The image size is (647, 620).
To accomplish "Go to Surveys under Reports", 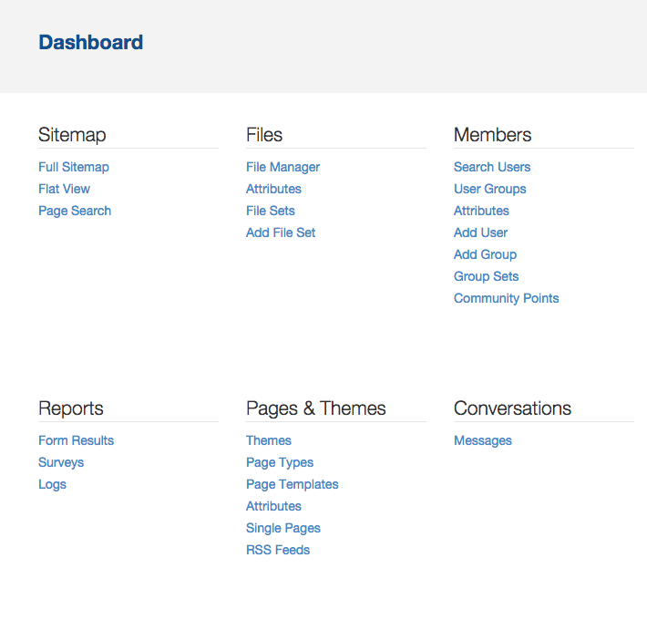I will click(x=61, y=463).
